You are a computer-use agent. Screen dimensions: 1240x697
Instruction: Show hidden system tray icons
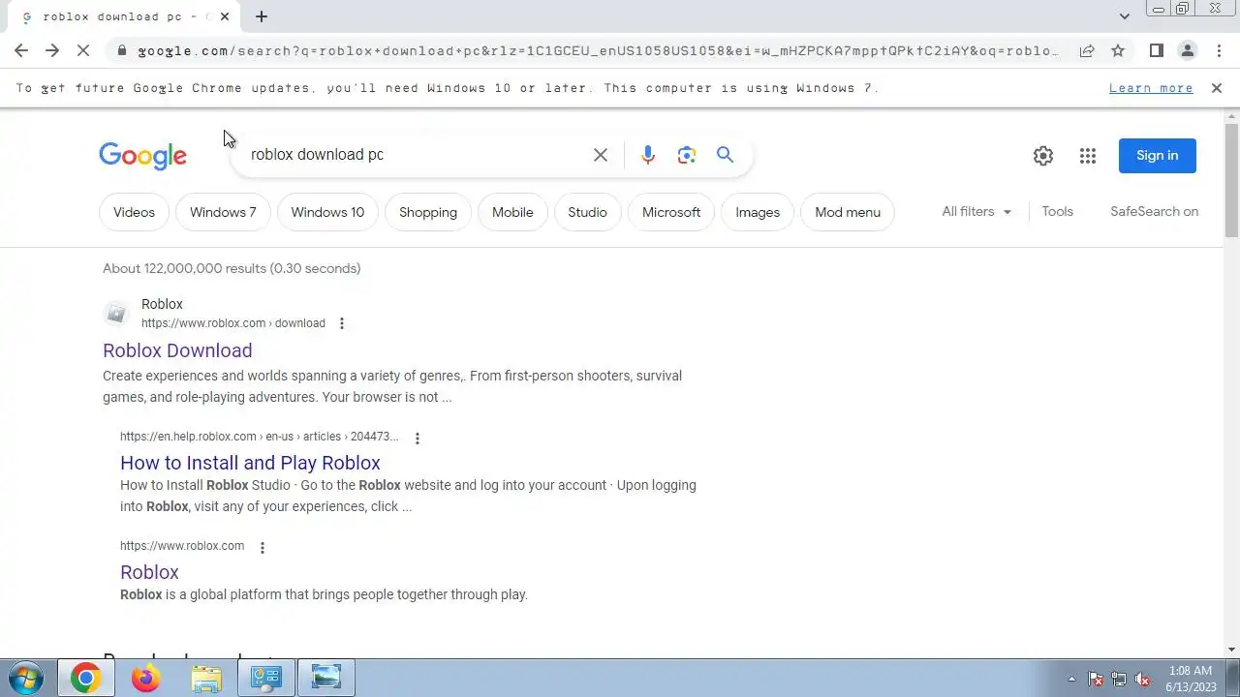click(x=1071, y=679)
